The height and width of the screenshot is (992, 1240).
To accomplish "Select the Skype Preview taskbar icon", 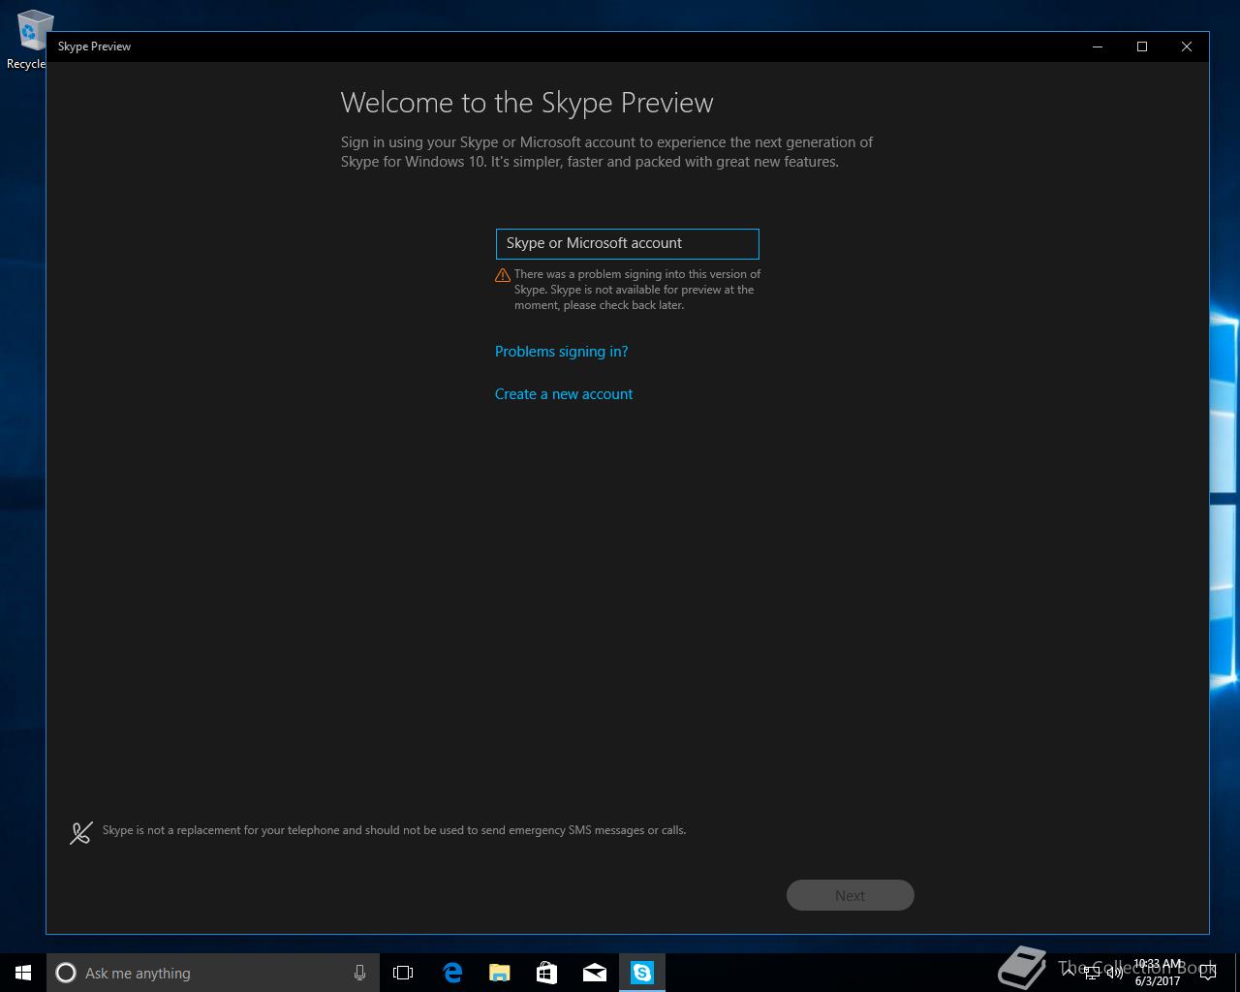I will click(642, 973).
